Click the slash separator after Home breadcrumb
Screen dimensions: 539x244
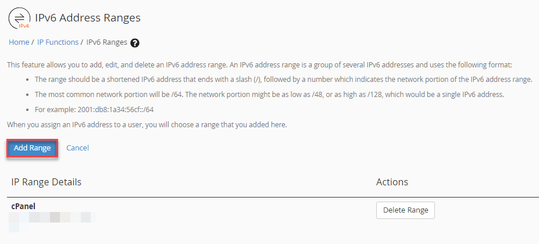coord(33,42)
